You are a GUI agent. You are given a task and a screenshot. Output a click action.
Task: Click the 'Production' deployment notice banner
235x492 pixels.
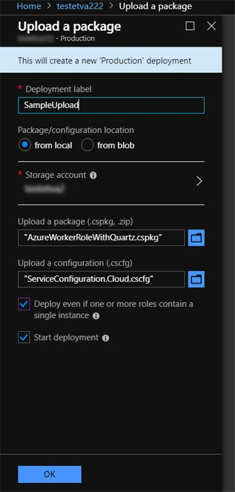coord(111,60)
